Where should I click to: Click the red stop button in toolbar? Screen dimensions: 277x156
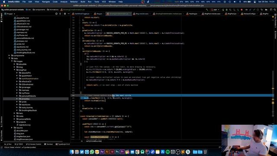[242, 10]
